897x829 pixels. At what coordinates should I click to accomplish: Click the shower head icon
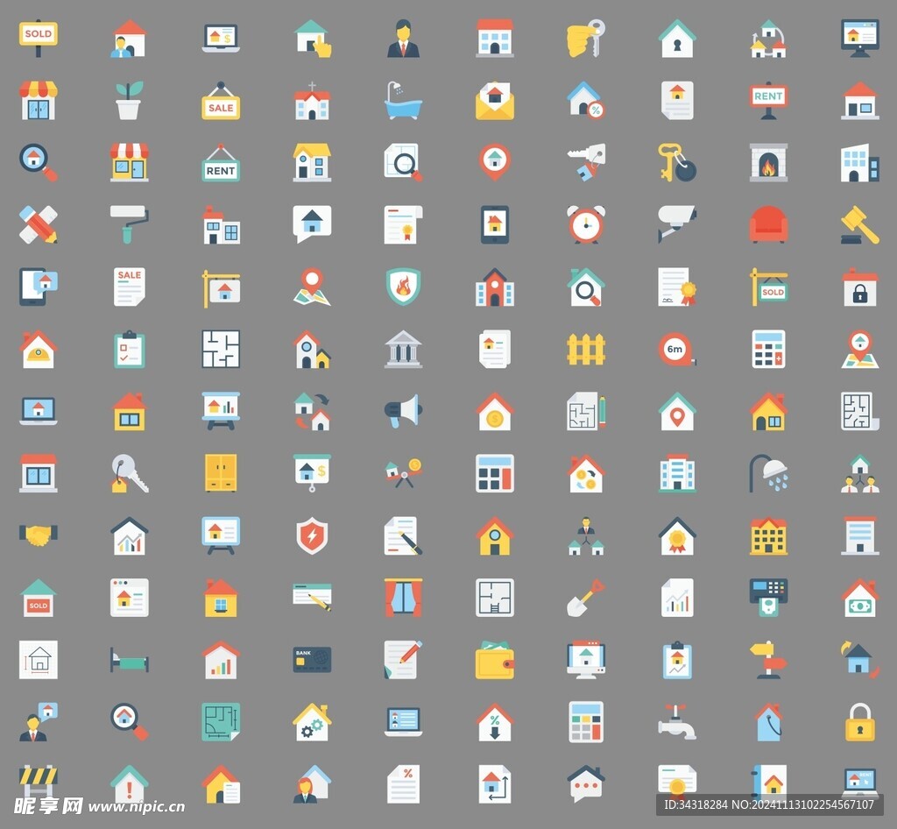tap(768, 473)
